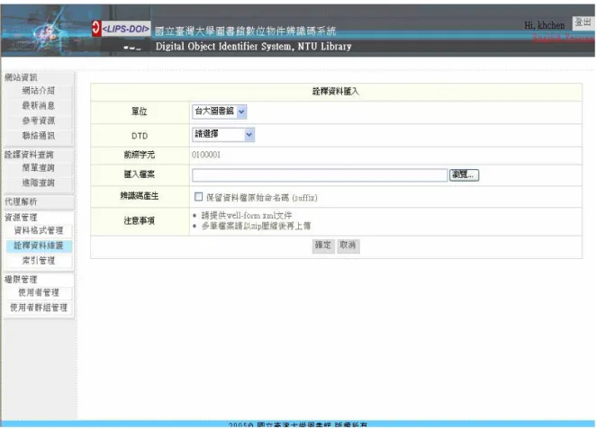
Task: Open 使用者管理 in the sidebar
Action: (39, 292)
